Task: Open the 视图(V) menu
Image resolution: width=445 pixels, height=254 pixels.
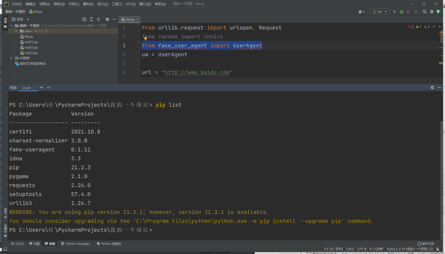Action: pos(44,4)
